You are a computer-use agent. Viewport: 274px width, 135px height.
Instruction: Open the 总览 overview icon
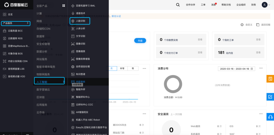click(x=5, y=14)
